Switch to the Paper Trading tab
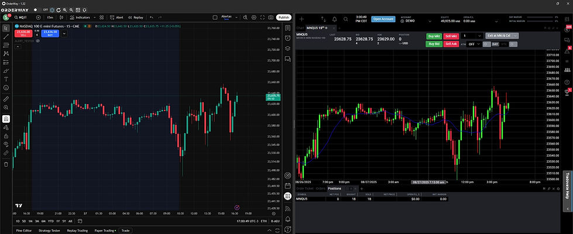The image size is (573, 234). (105, 230)
